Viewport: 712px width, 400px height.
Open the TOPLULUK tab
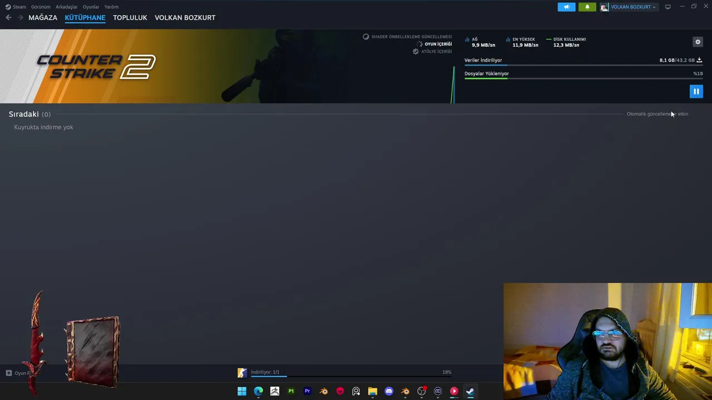coord(130,18)
